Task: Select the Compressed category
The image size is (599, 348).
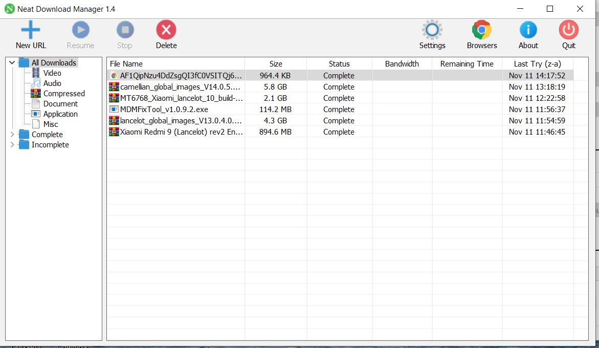Action: point(64,94)
